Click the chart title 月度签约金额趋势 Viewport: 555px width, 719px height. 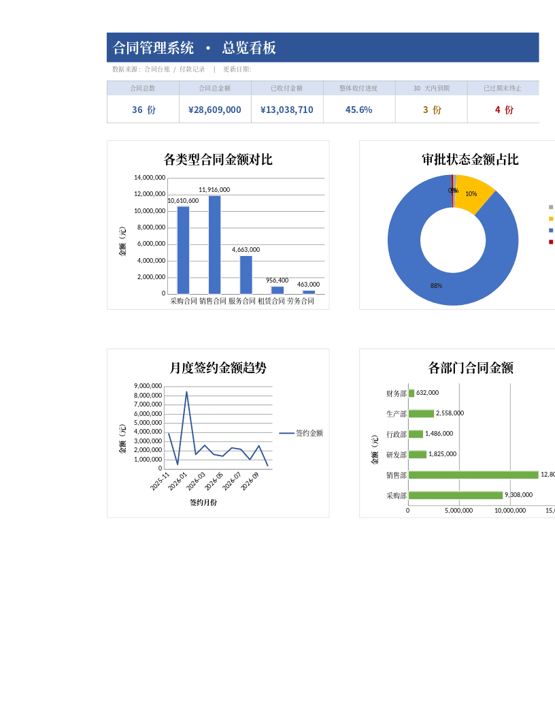[x=218, y=368]
